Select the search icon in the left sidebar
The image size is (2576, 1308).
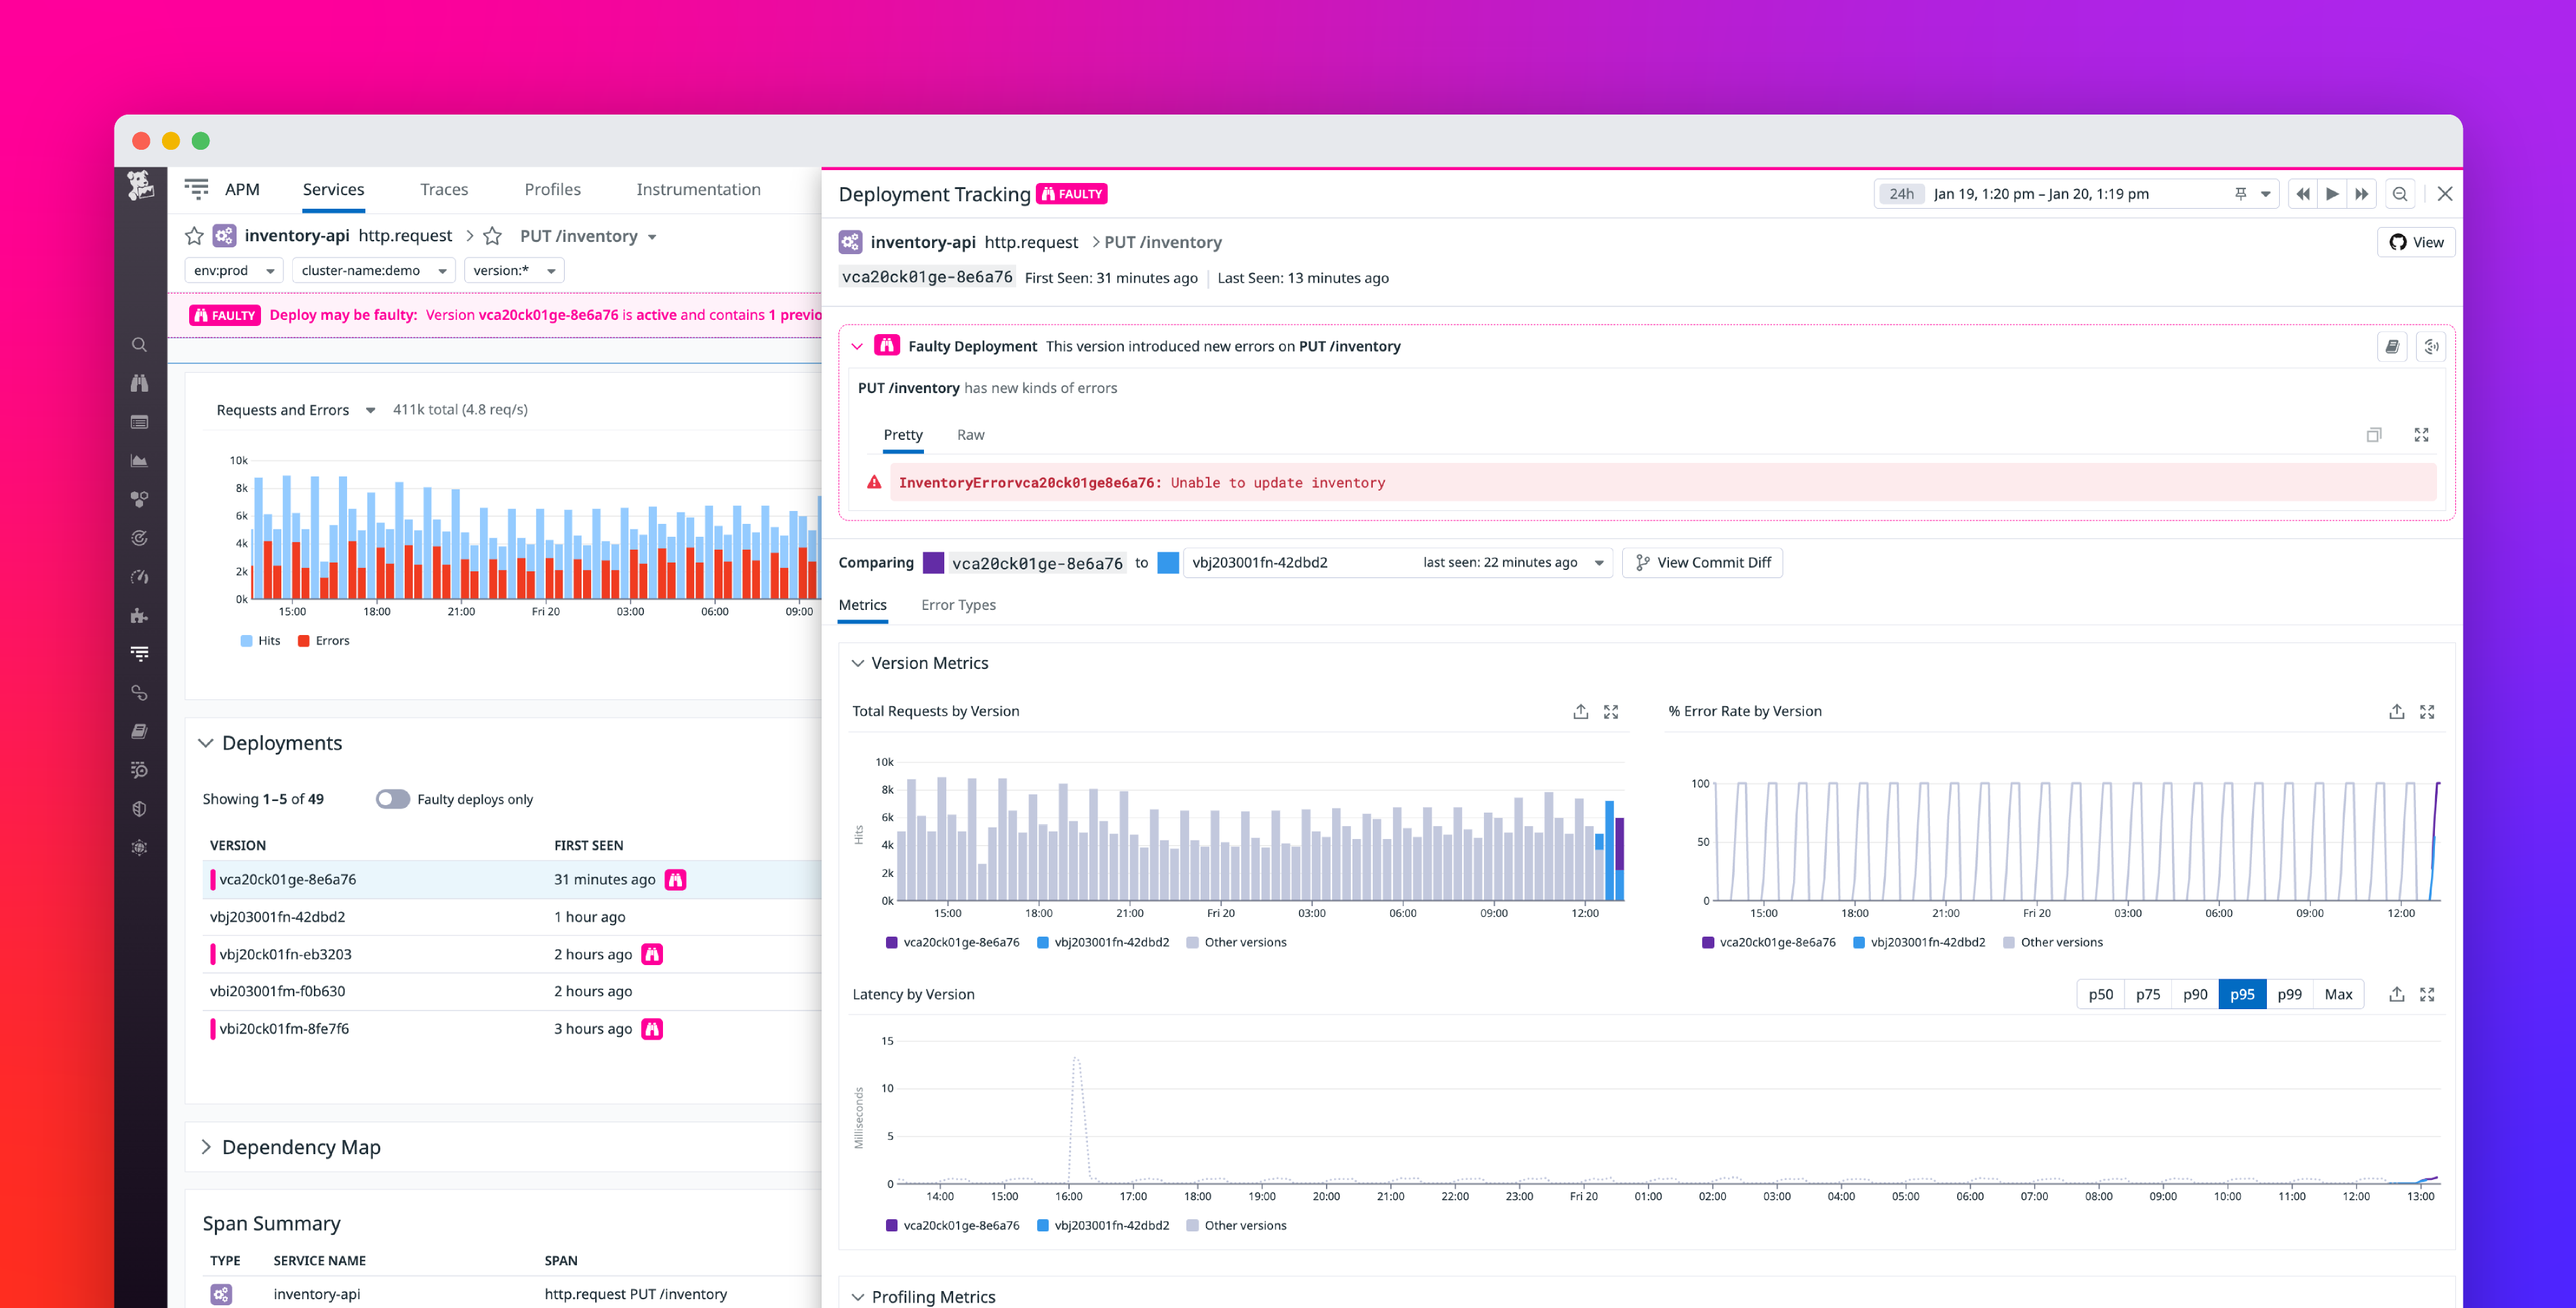(x=140, y=344)
